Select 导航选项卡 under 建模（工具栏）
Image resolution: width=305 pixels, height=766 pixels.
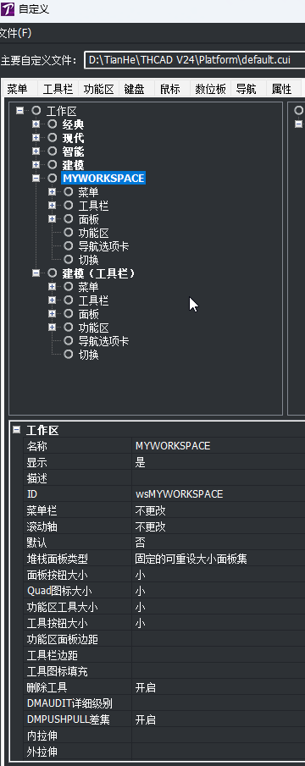click(x=103, y=341)
